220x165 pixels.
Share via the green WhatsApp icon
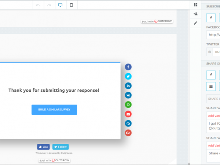point(128,104)
